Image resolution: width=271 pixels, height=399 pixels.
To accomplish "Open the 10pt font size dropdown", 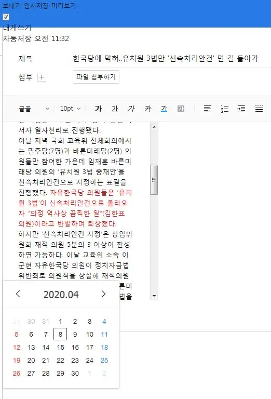I will point(71,109).
